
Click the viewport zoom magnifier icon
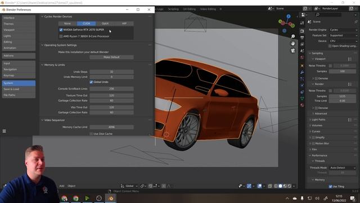point(292,36)
